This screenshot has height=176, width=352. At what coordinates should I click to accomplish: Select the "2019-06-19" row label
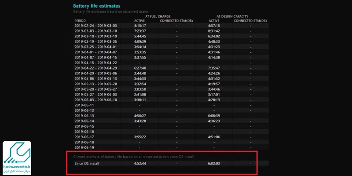tap(84, 148)
